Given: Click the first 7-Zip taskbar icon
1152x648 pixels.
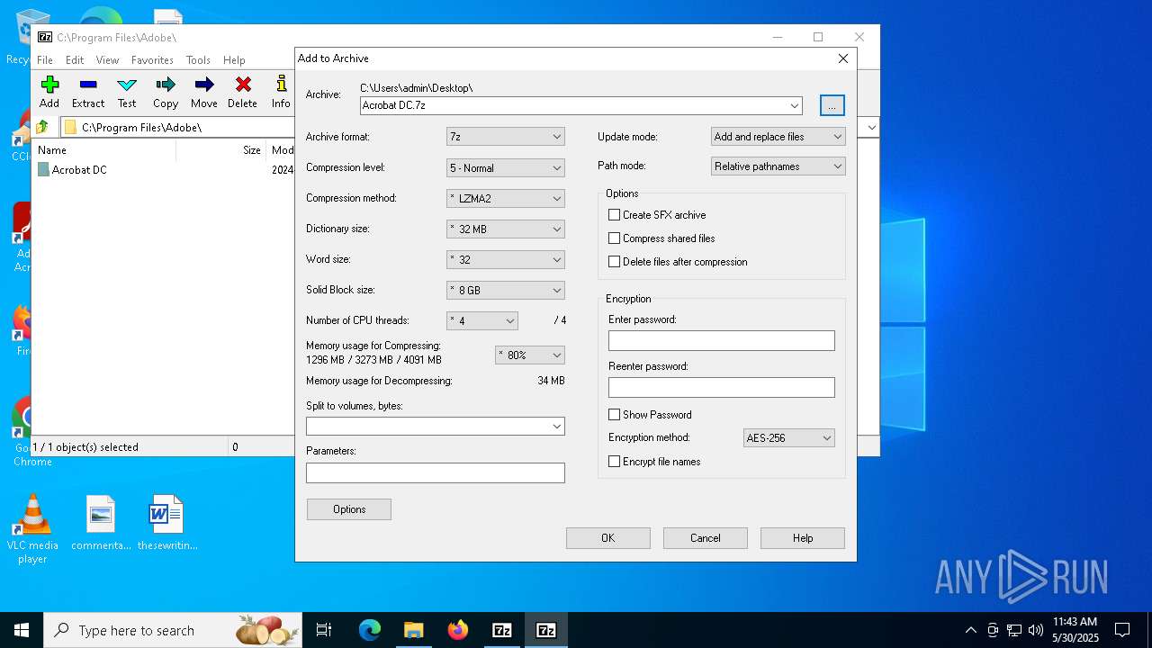Looking at the screenshot, I should coord(502,630).
